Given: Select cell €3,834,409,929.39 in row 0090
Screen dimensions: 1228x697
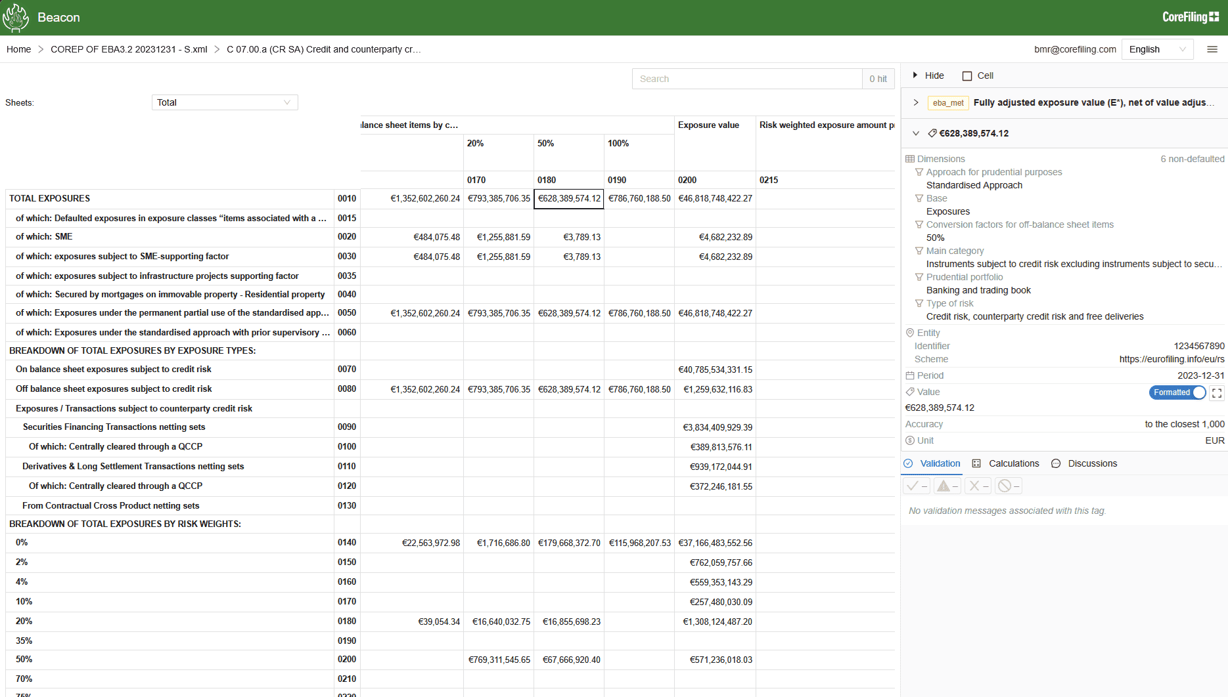Looking at the screenshot, I should point(715,427).
